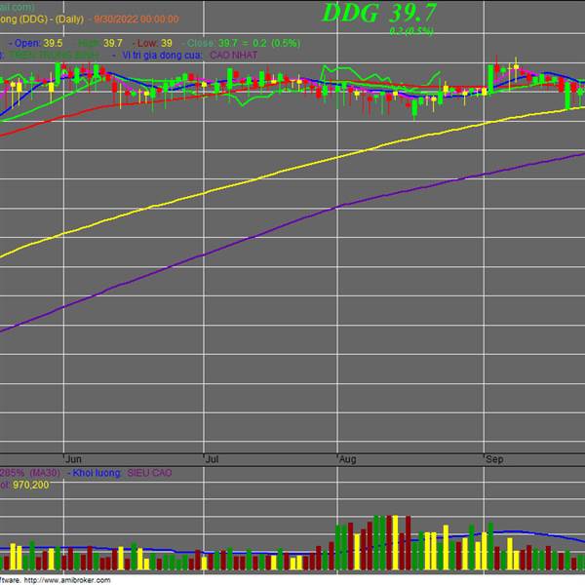Click the "Open: 39.5" value
Viewport: 585px width, 585px height.
(x=38, y=43)
